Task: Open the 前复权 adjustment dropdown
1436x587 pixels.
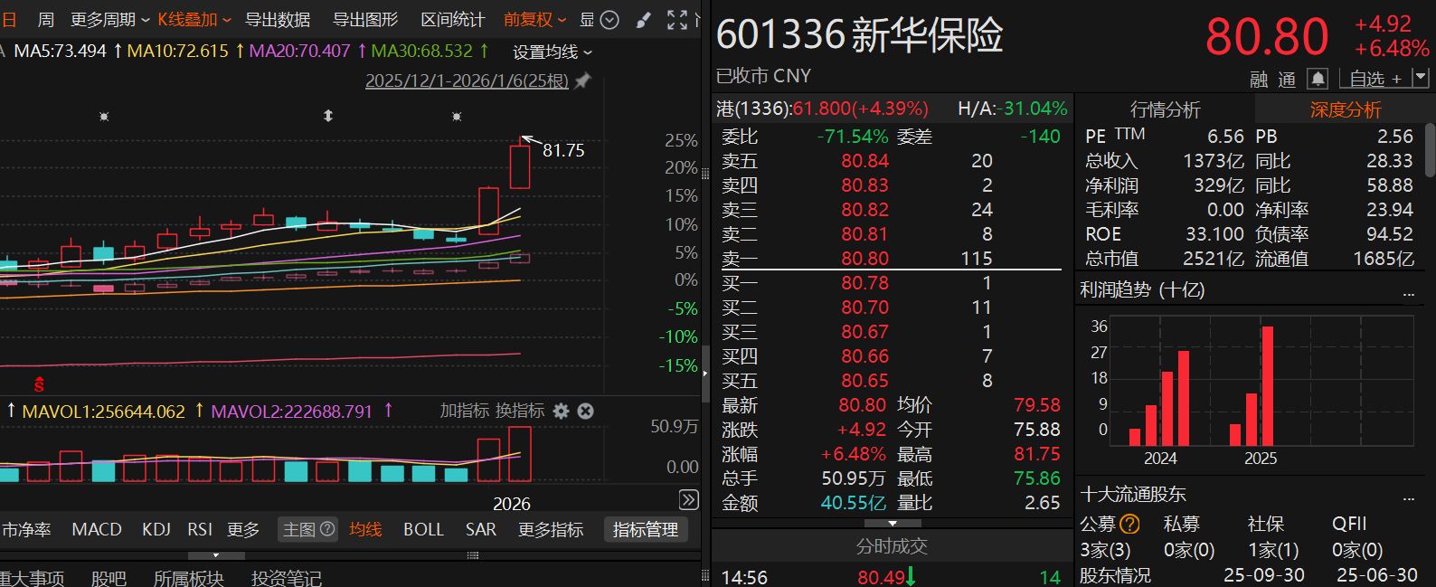Action: [534, 20]
